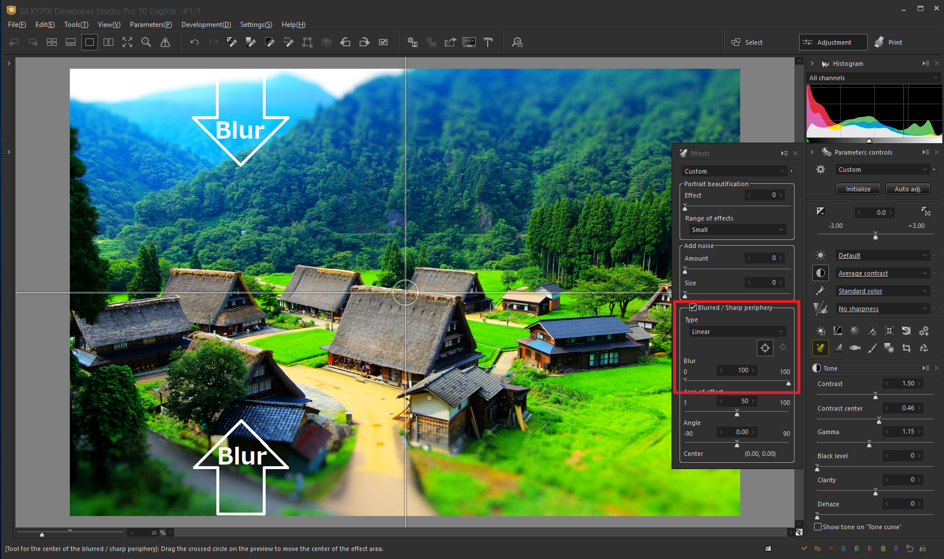Viewport: 944px width, 559px height.
Task: Select the magnifier zoom tool
Action: (x=146, y=42)
